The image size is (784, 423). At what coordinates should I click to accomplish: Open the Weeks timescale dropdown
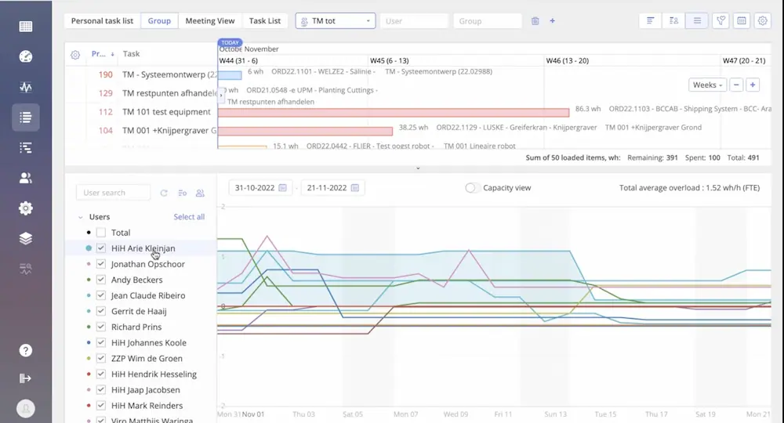(x=707, y=85)
